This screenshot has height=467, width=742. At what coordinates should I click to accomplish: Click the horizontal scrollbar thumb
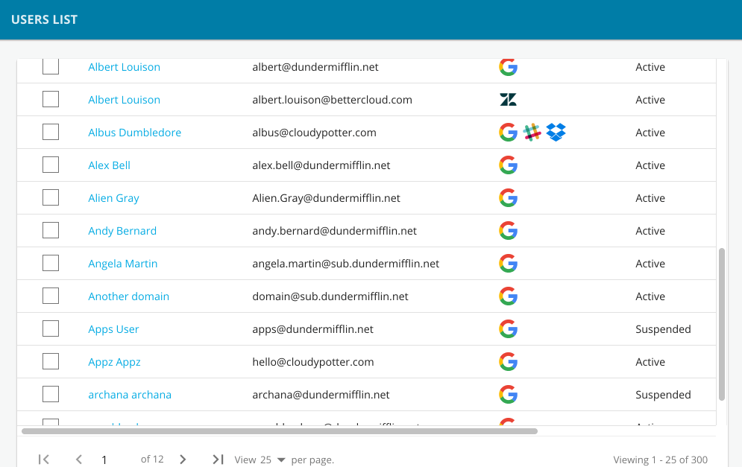pos(279,431)
